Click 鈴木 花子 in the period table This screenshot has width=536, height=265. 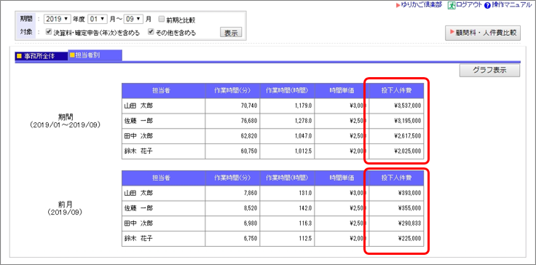(x=163, y=151)
